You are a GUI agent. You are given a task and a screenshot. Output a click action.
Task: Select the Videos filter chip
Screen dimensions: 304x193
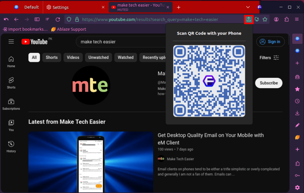coord(73,57)
